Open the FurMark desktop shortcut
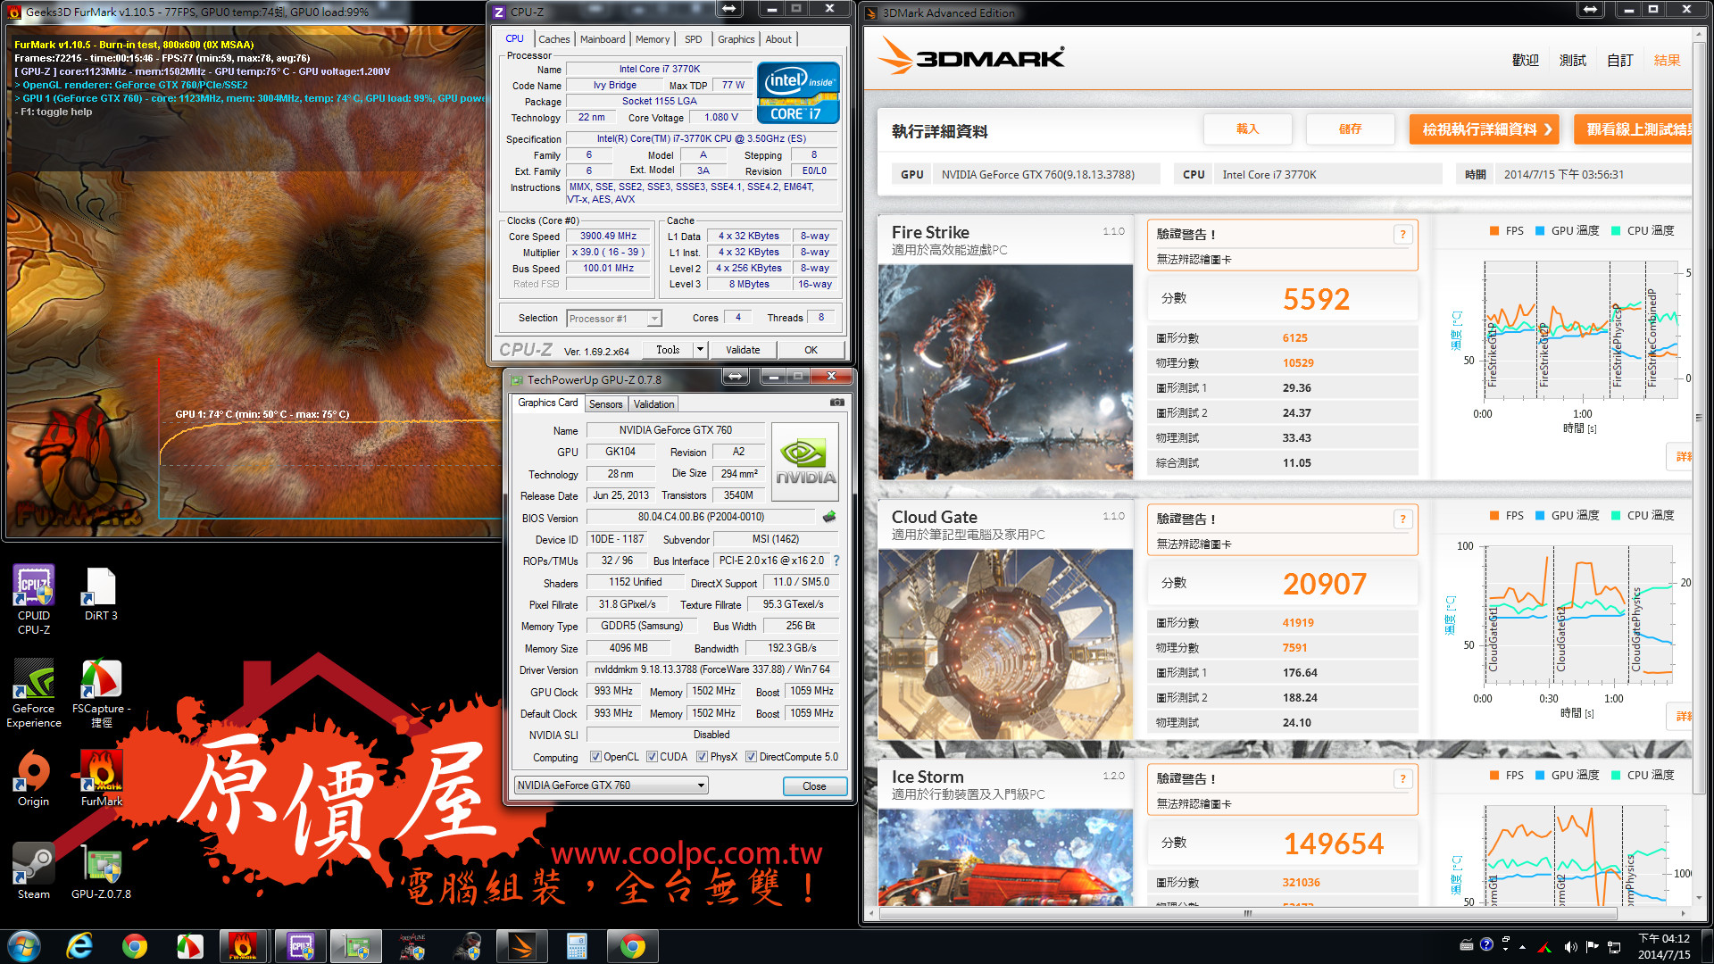1714x964 pixels. [101, 778]
